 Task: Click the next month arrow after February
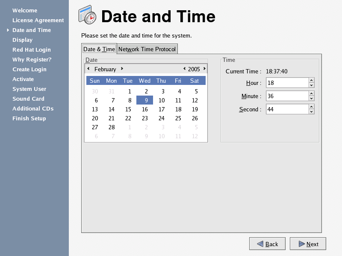122,69
